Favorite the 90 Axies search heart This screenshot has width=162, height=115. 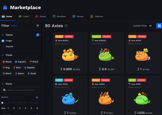coord(66,26)
